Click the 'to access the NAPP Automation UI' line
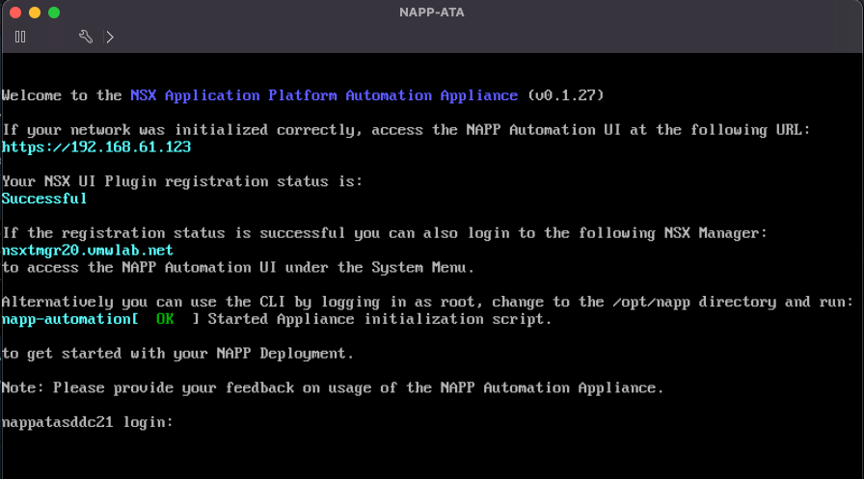 coord(237,268)
